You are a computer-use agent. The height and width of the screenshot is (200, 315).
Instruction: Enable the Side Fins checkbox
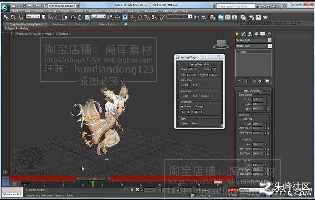(240, 119)
